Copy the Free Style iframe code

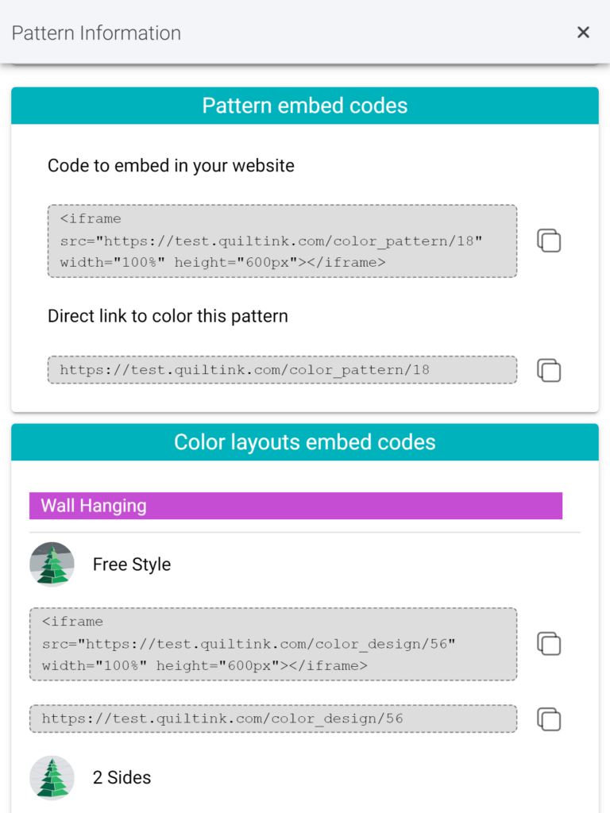click(x=549, y=643)
